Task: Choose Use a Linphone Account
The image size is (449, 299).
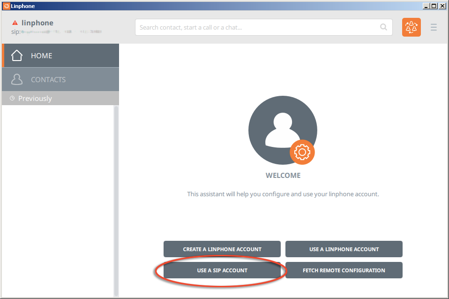Action: [x=344, y=249]
